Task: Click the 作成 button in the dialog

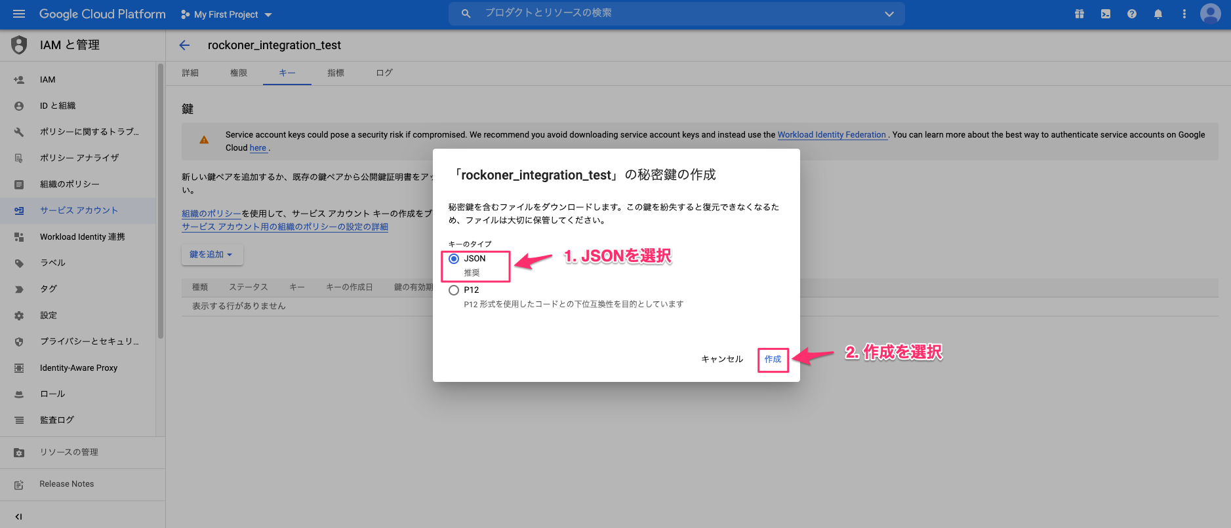Action: pyautogui.click(x=773, y=360)
